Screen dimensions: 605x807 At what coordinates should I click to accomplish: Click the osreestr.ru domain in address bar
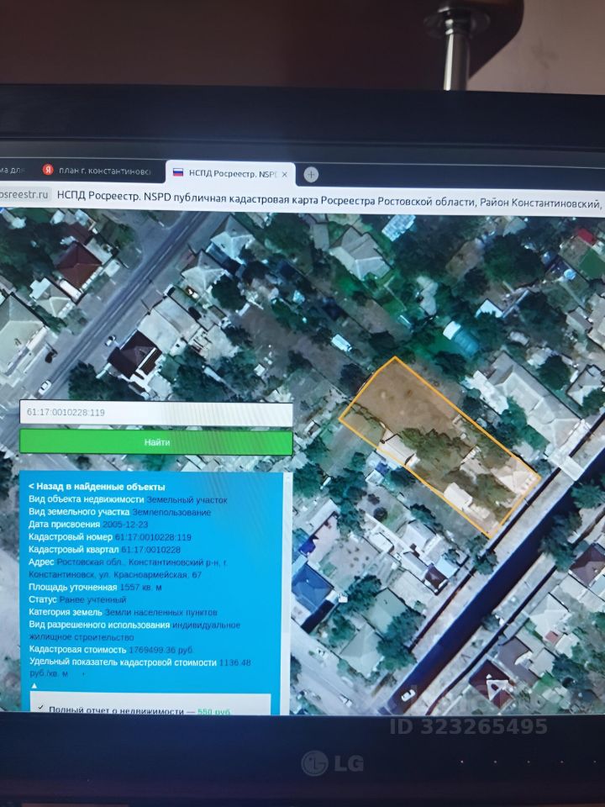click(24, 194)
